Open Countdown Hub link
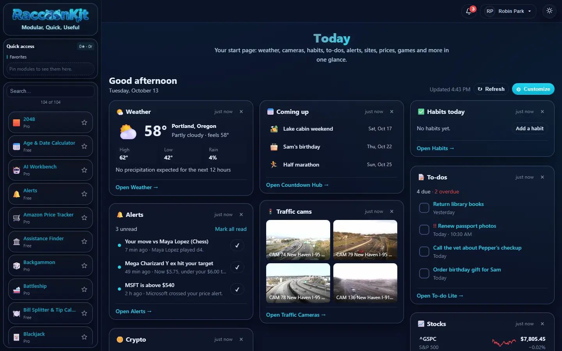The image size is (562, 351). point(297,185)
